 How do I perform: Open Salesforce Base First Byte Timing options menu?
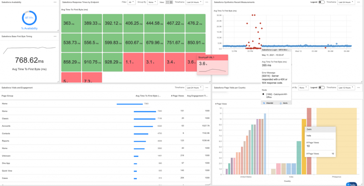(x=55, y=36)
